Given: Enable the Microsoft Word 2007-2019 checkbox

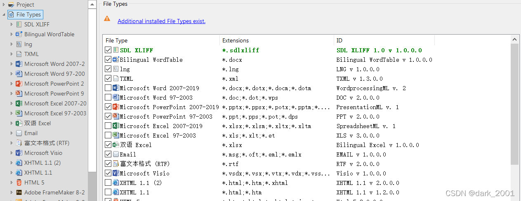Looking at the screenshot, I should coord(108,88).
